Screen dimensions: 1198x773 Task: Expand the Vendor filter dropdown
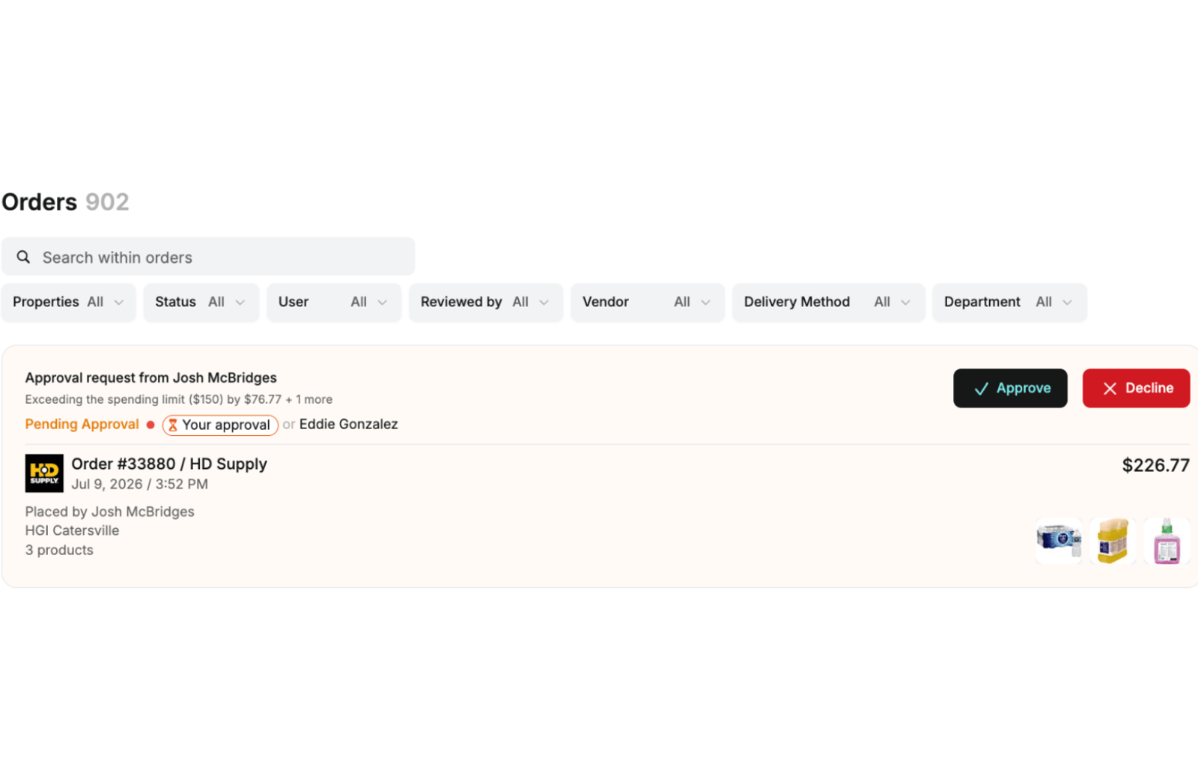click(x=648, y=303)
